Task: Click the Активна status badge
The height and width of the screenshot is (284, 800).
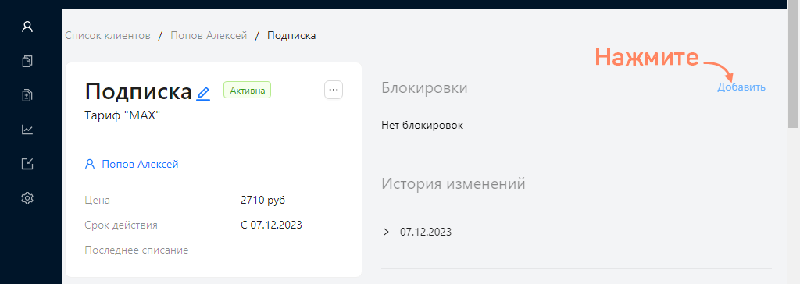Action: [248, 91]
